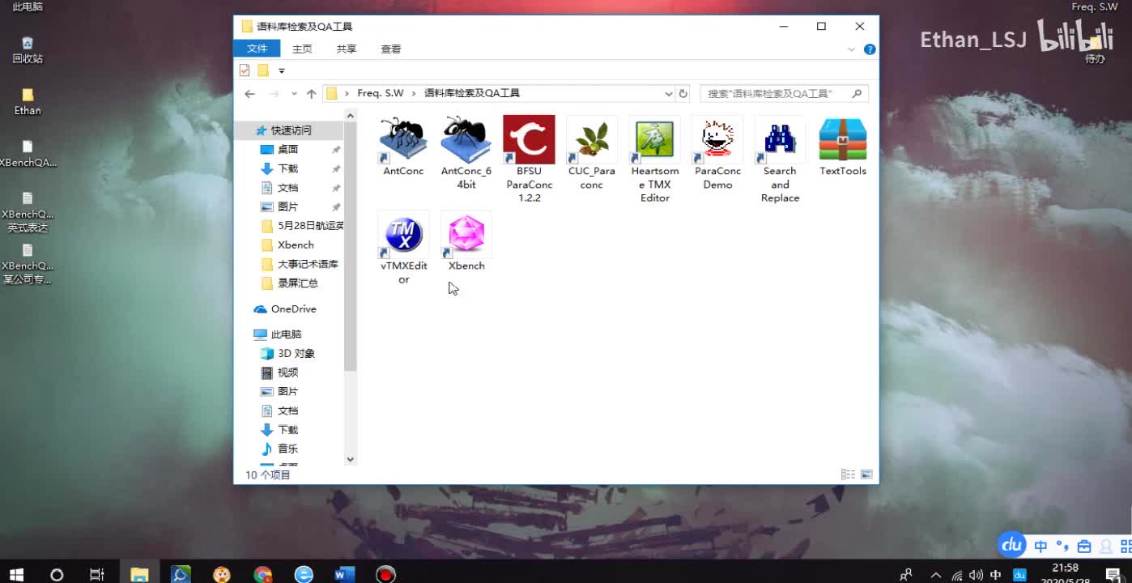This screenshot has width=1132, height=583.
Task: Switch to the 查看 ribbon tab
Action: (x=390, y=49)
